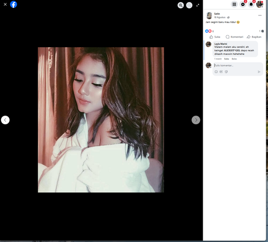This screenshot has width=268, height=242.
Task: Insert an emoji in the comment
Action: point(216,72)
